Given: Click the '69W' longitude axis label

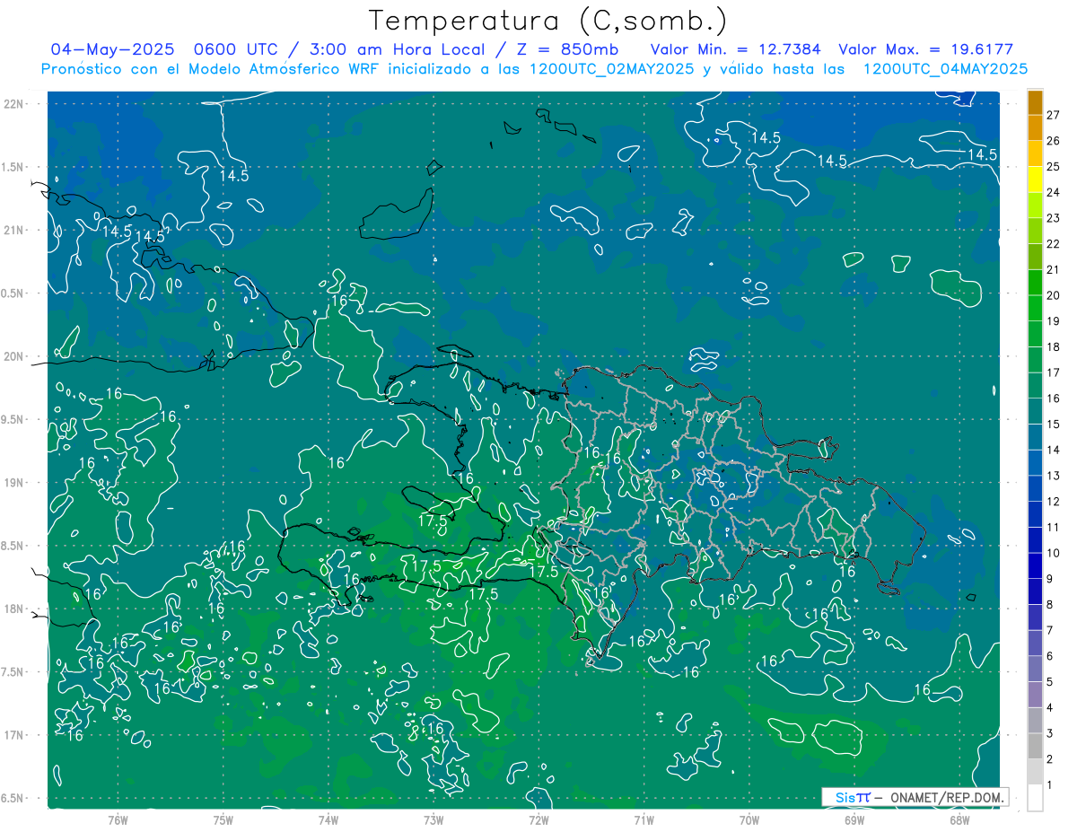Looking at the screenshot, I should tap(854, 819).
